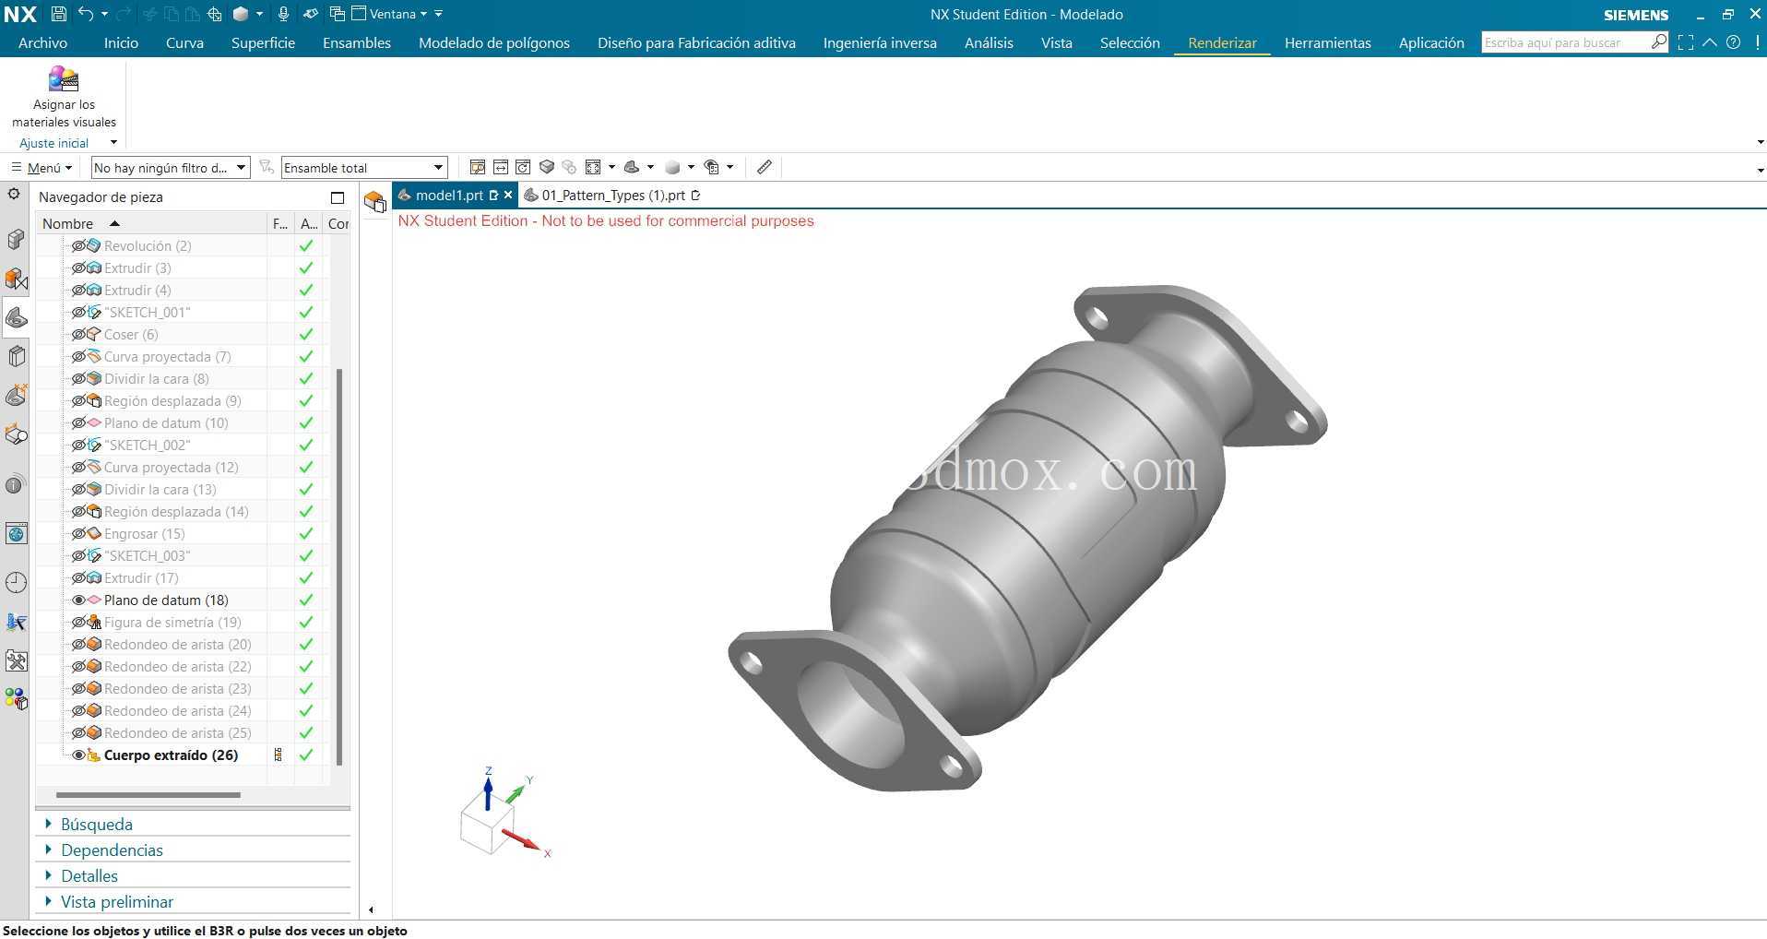Click the help question mark icon
1767x939 pixels.
[1734, 42]
